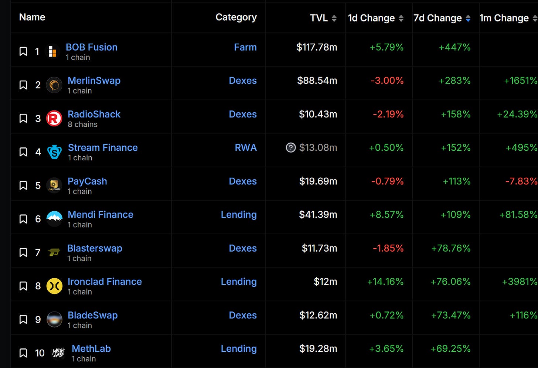This screenshot has height=368, width=538.
Task: Open the MerlinSwap protocol page
Action: tap(94, 81)
